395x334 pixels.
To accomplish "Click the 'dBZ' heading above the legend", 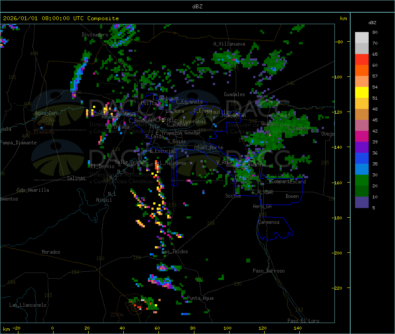I will pos(372,23).
